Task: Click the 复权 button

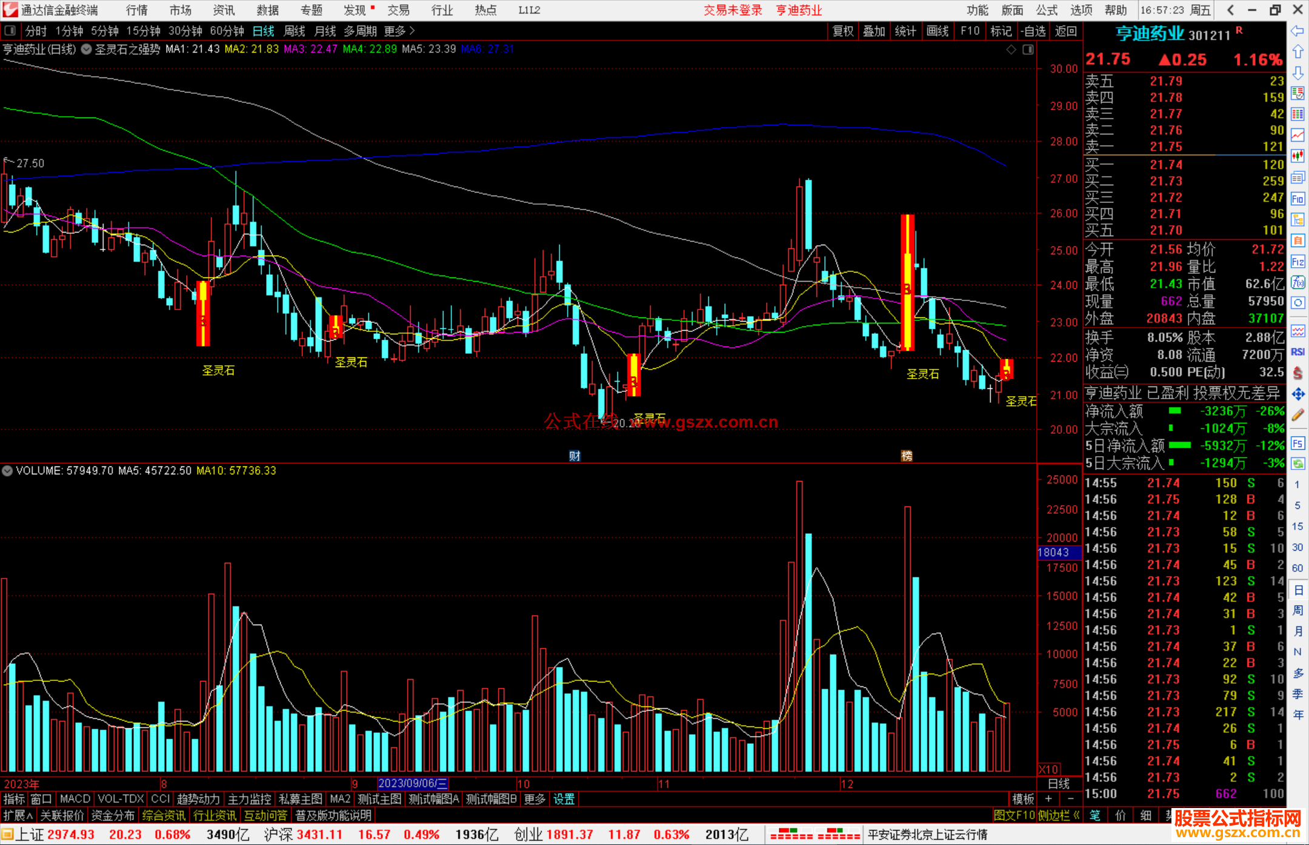Action: pos(843,31)
